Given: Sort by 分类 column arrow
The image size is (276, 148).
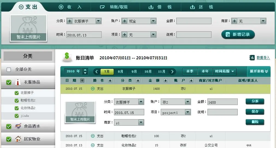Looking at the screenshot, I should (138, 80).
